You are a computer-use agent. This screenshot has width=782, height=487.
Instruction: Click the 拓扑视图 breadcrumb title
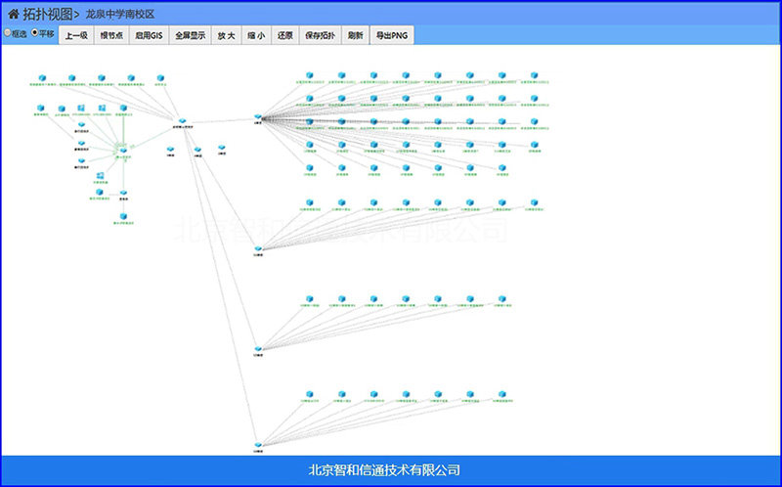coord(47,14)
